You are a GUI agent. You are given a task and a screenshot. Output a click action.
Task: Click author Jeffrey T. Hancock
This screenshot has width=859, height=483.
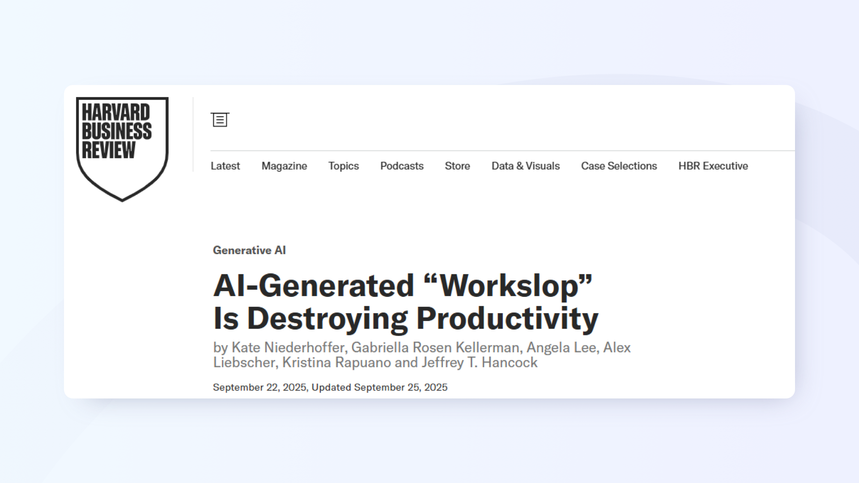point(479,363)
